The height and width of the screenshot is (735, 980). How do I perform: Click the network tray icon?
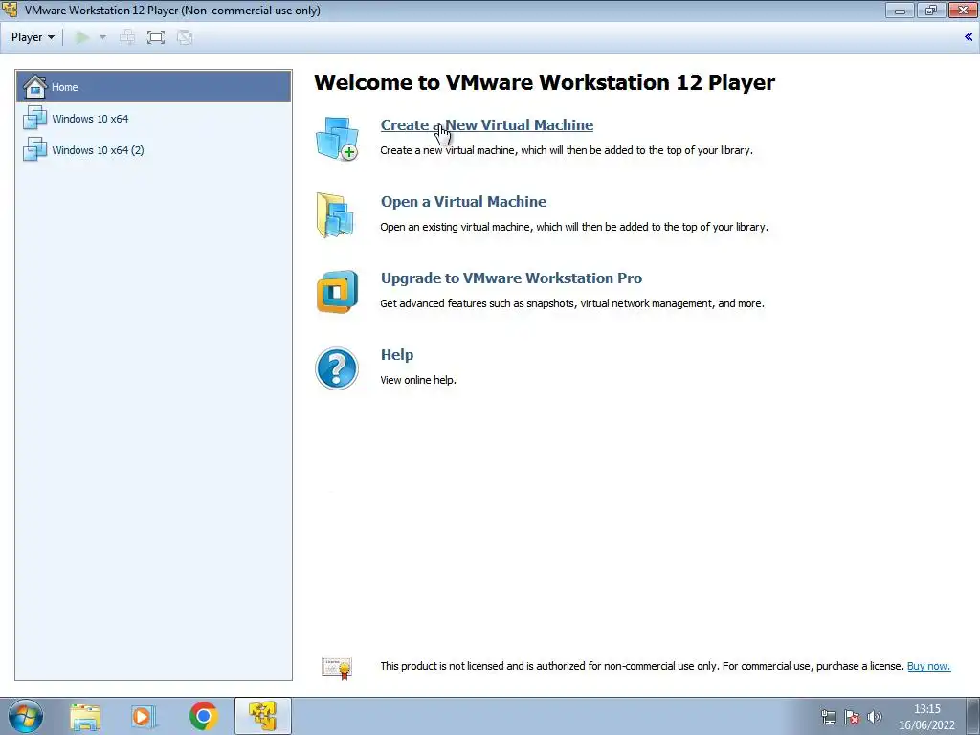tap(828, 717)
